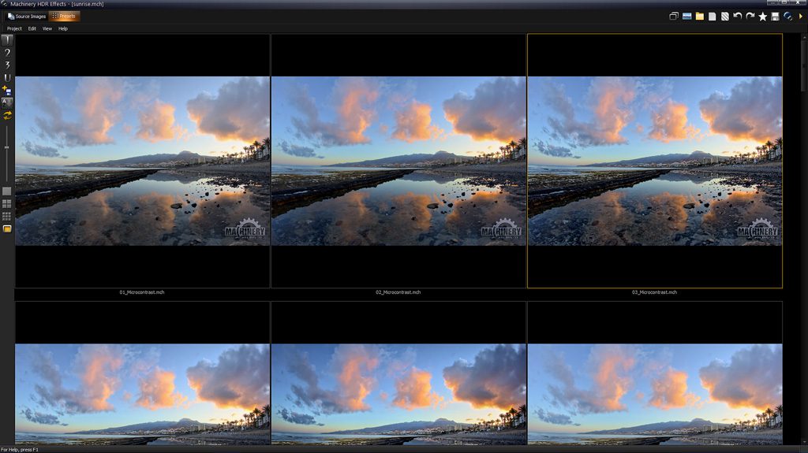This screenshot has width=808, height=453.
Task: Open the Project menu
Action: (x=14, y=28)
